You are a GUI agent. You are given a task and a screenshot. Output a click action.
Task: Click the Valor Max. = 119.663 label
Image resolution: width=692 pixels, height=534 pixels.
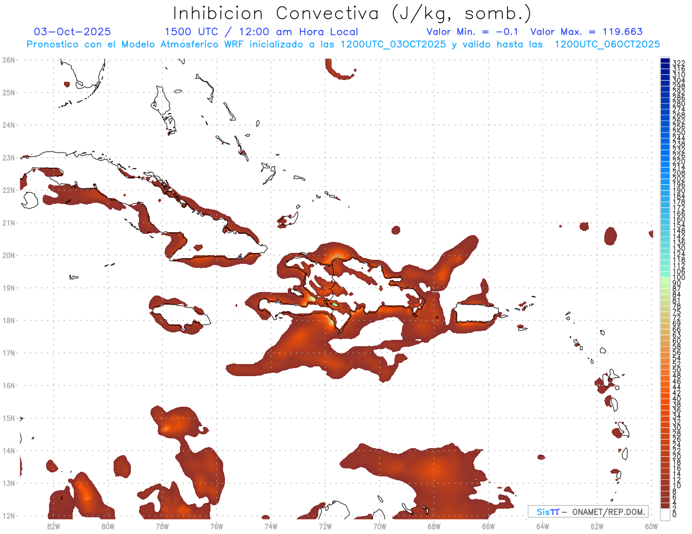point(586,32)
